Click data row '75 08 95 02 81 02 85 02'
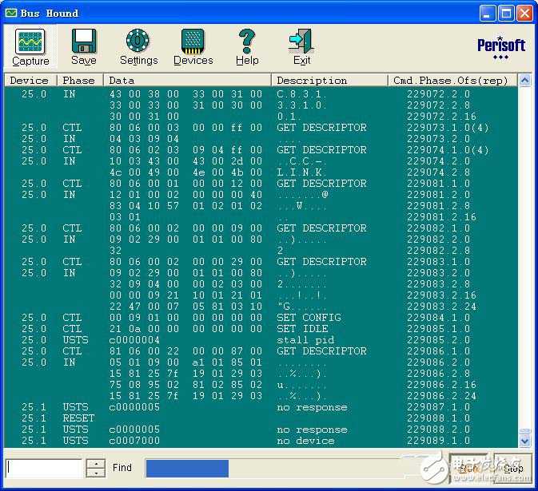The height and width of the screenshot is (491, 538). [x=186, y=385]
